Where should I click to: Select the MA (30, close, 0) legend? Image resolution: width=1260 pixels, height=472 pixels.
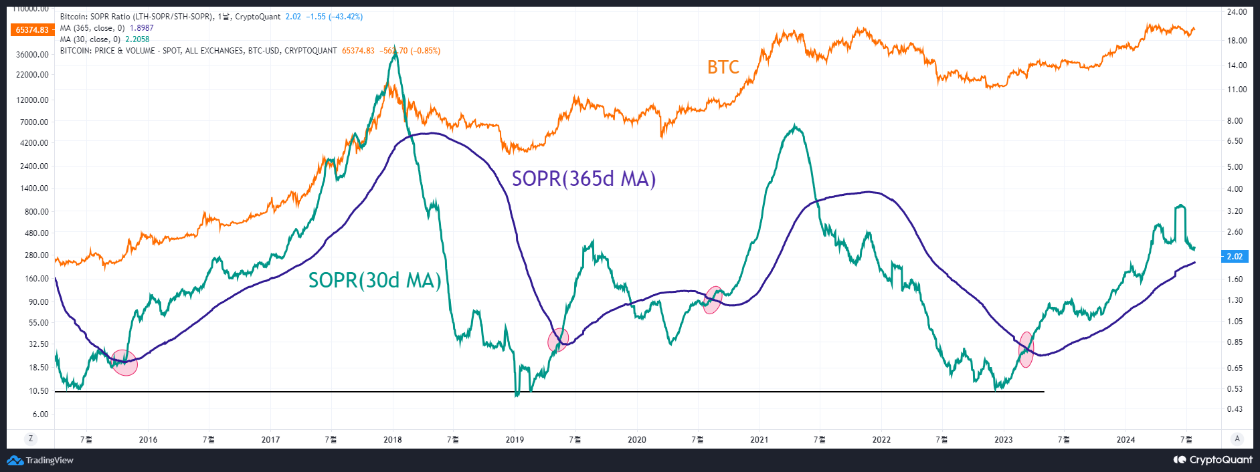point(90,39)
